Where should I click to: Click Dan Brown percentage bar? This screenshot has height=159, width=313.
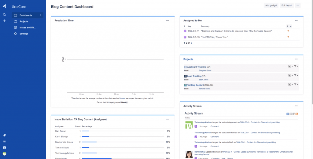pos(123,131)
